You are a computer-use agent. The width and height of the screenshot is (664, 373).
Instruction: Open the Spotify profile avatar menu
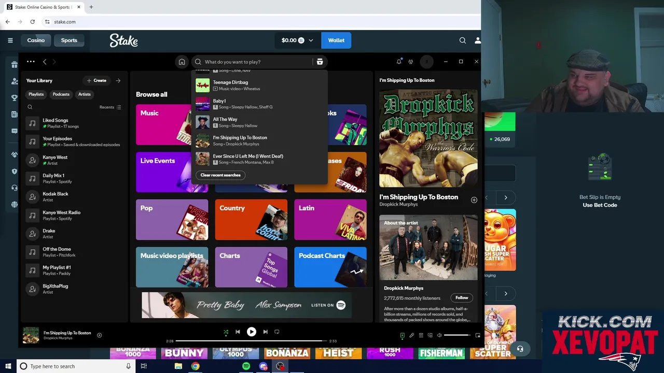(x=426, y=62)
